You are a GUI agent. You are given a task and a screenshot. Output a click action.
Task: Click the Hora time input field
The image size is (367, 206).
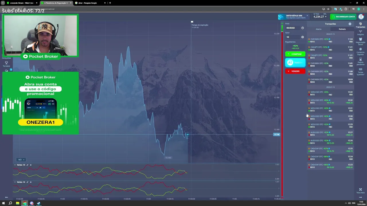click(293, 28)
